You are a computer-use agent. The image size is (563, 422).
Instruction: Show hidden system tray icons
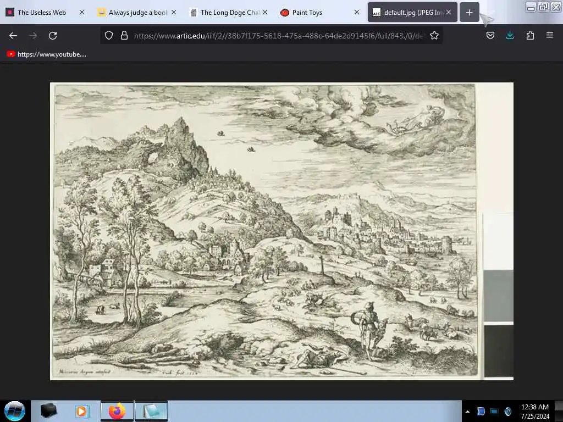(467, 412)
